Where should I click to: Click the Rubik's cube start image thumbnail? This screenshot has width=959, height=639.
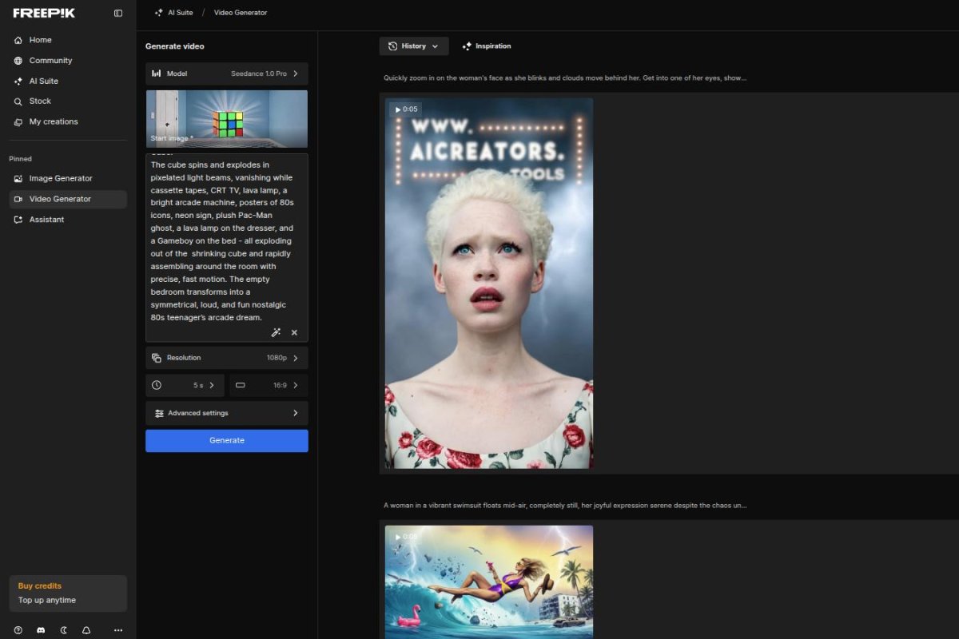[226, 118]
